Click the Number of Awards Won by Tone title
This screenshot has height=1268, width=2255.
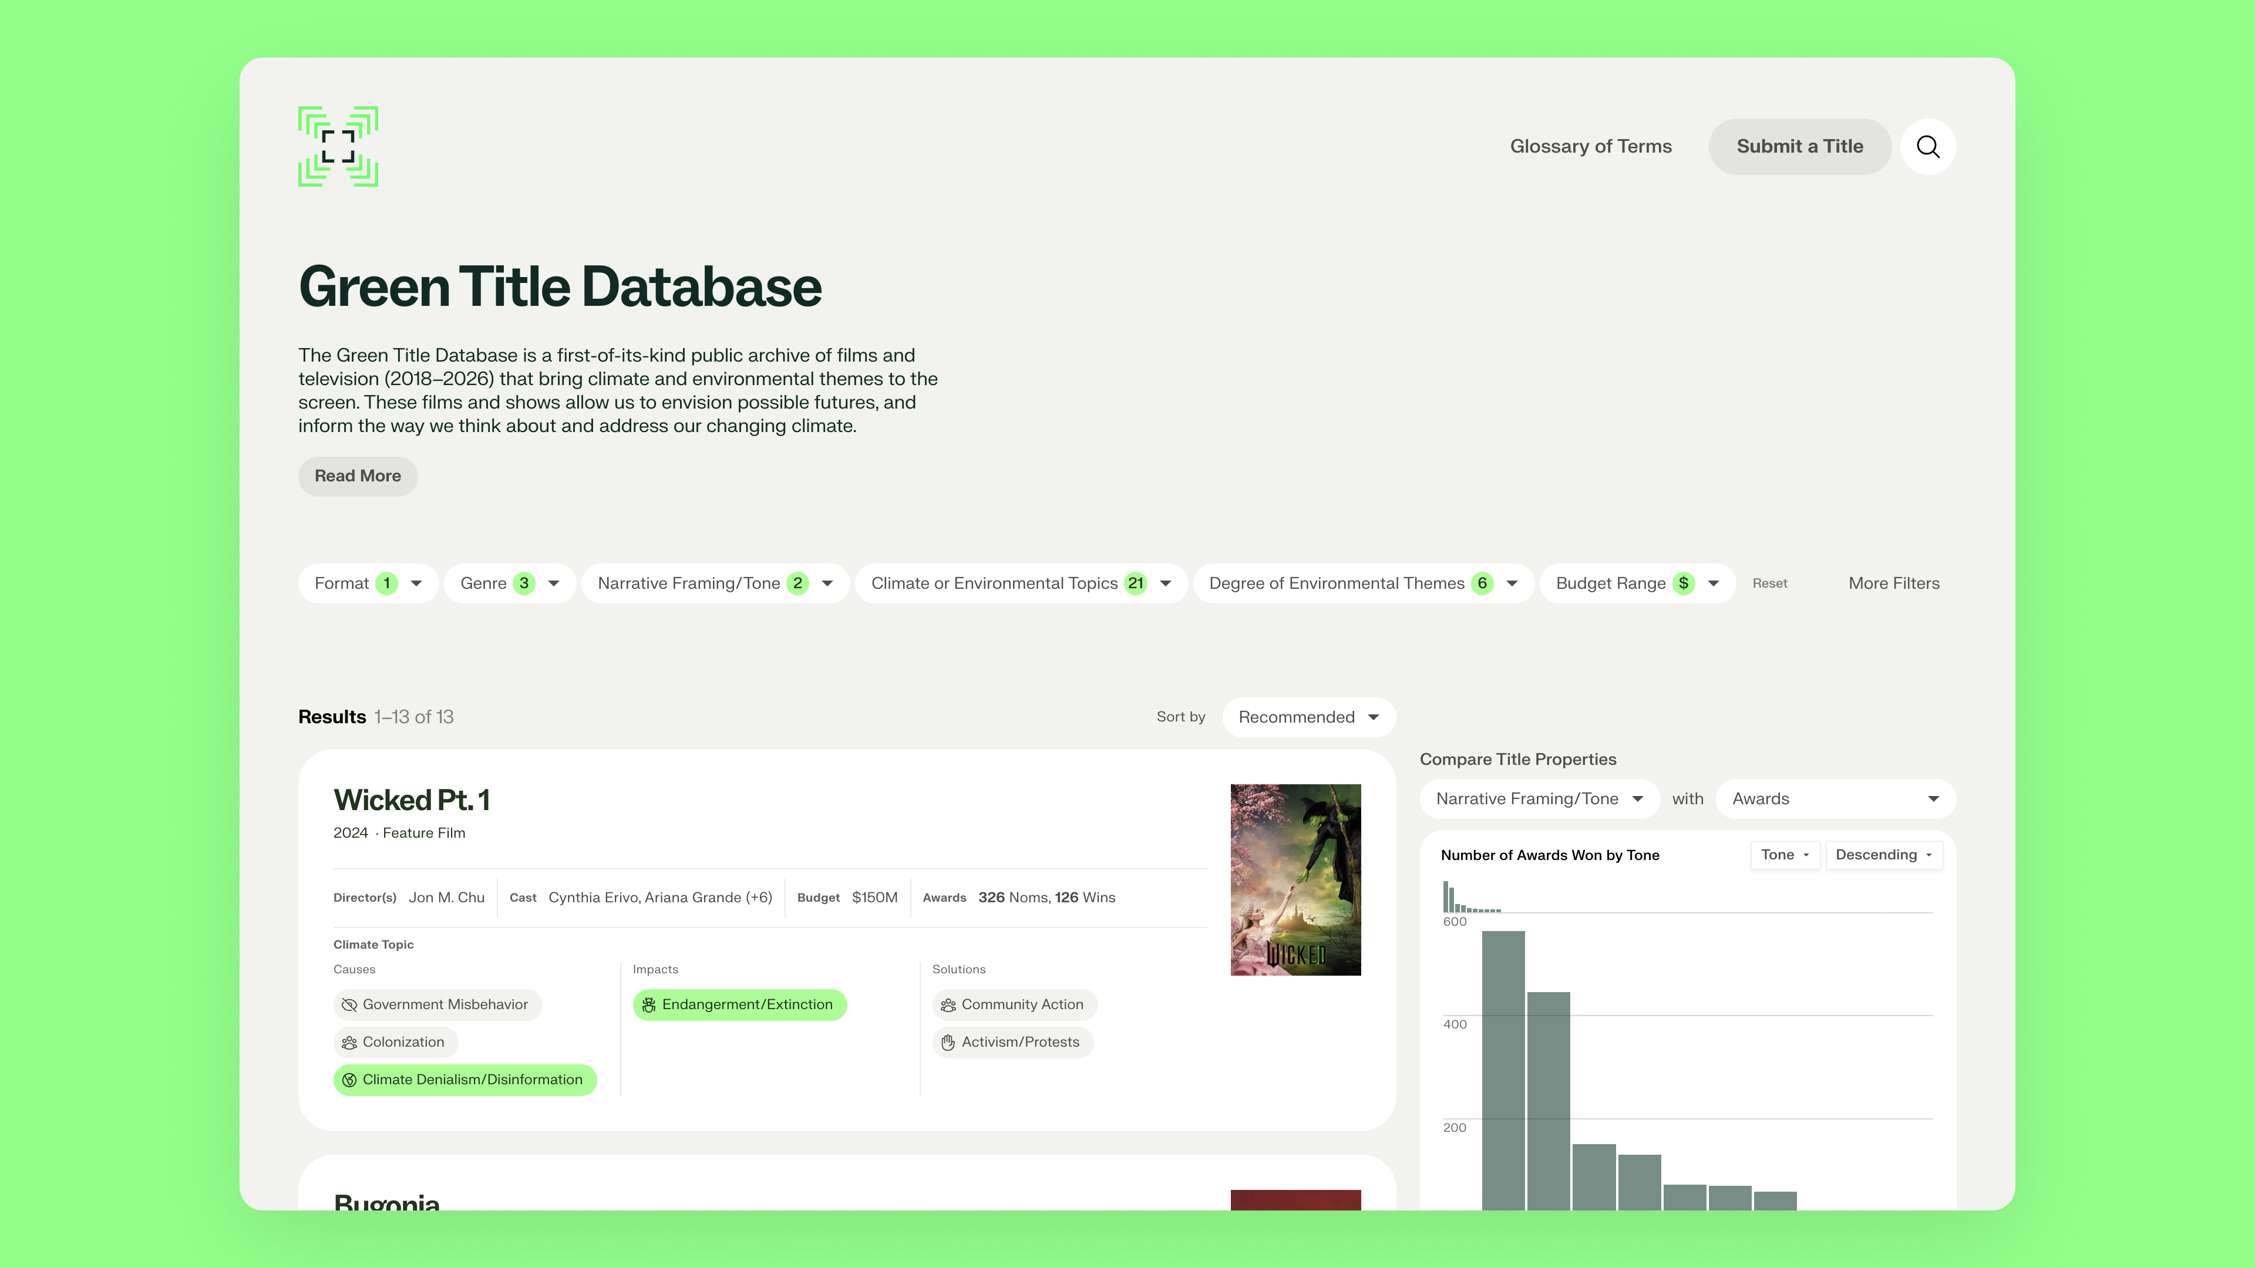pos(1550,856)
